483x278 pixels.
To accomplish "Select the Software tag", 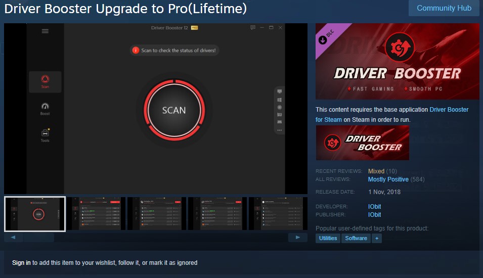I will (356, 238).
